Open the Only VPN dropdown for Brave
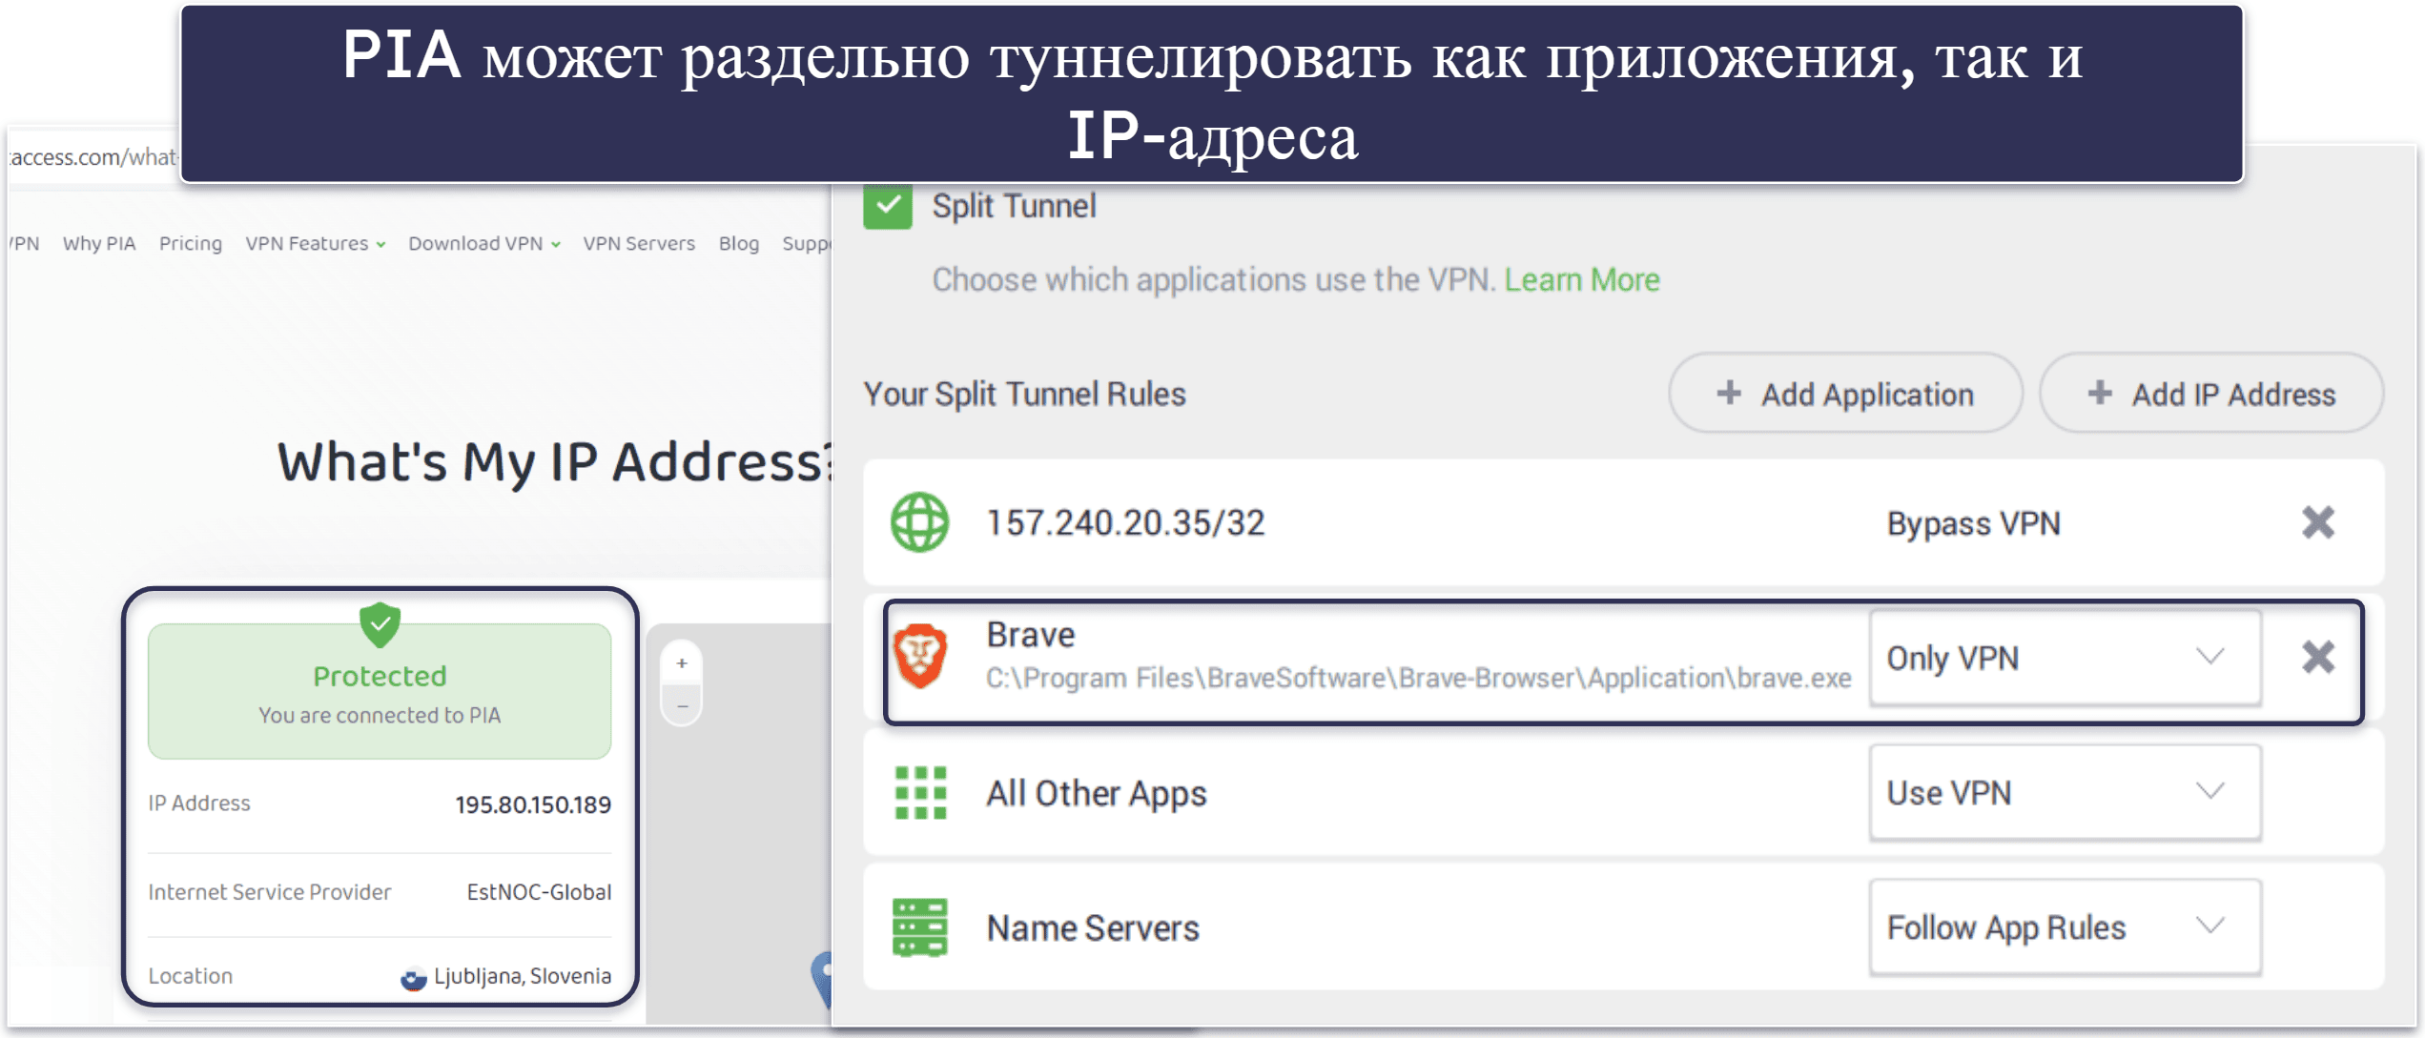Viewport: 2425px width, 1038px height. coord(2065,658)
